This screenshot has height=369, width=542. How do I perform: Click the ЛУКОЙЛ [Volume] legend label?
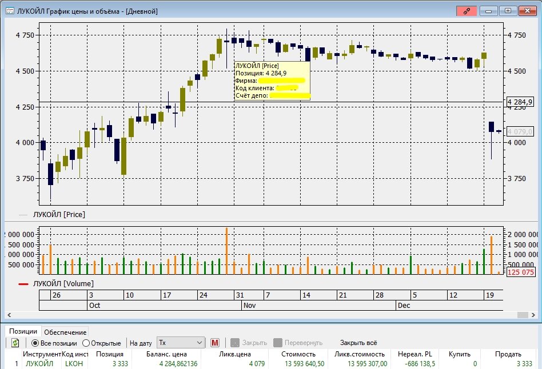pyautogui.click(x=63, y=284)
